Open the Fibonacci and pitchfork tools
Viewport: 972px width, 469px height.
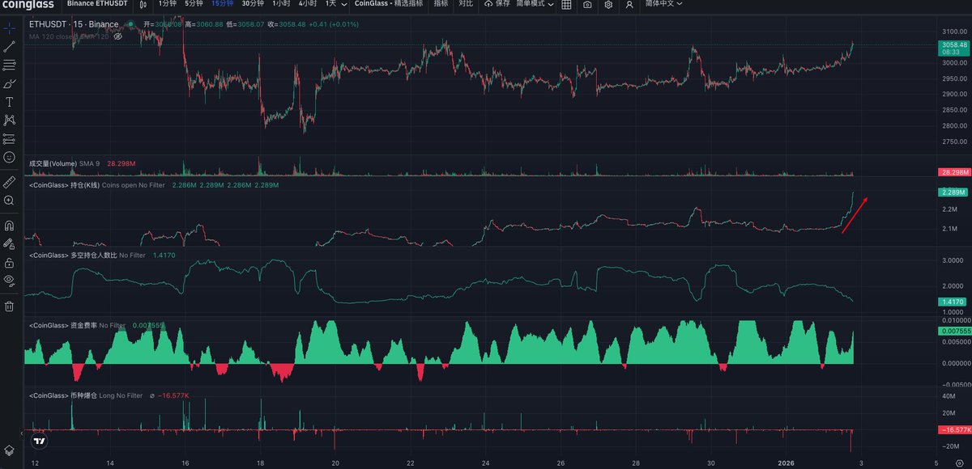pos(9,65)
